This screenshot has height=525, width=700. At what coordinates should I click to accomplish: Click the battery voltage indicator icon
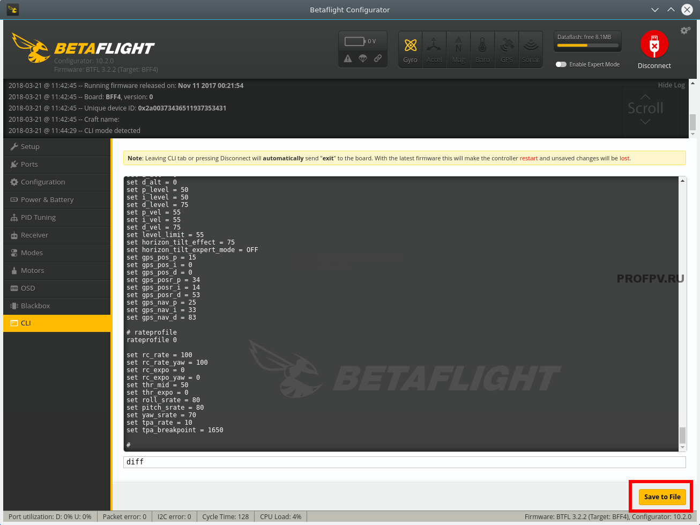point(354,41)
